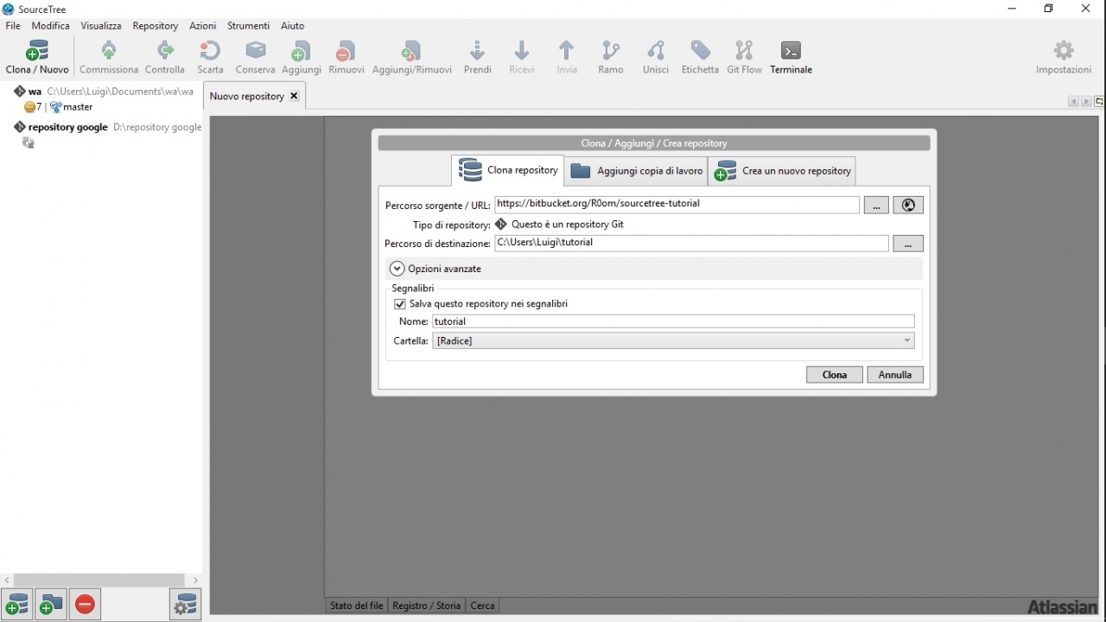Screen dimensions: 1106x622
Task: Open the Strumenti menu
Action: (249, 26)
